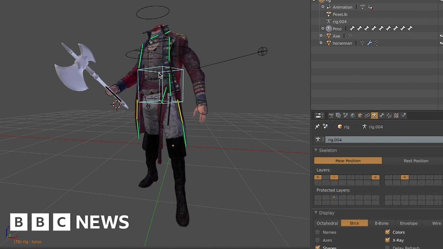Select the Envelope display type
443x249 pixels.
click(x=408, y=223)
